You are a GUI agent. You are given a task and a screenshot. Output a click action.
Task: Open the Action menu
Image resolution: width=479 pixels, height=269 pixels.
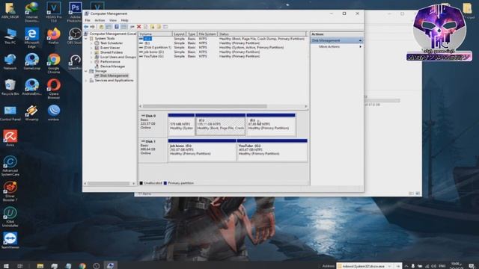100,20
